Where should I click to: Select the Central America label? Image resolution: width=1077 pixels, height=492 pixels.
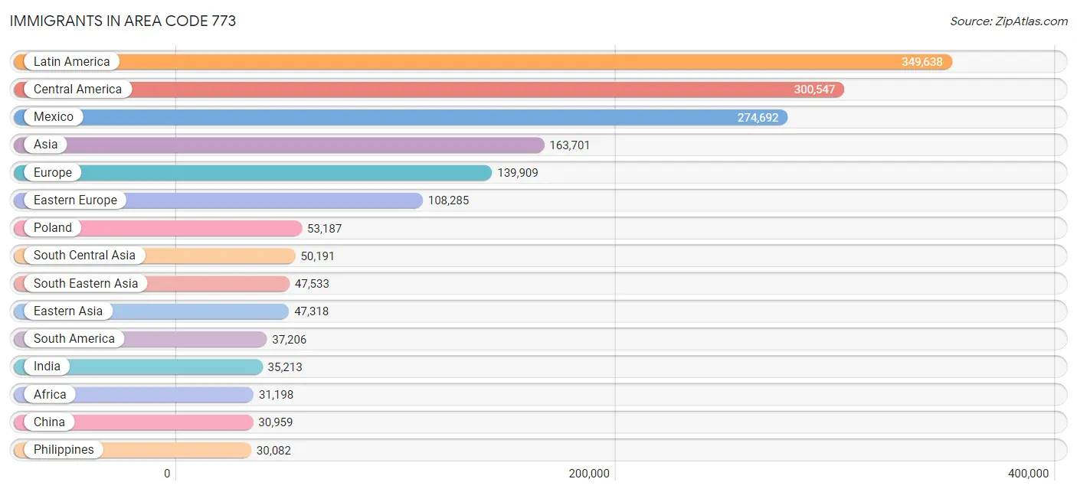(x=77, y=90)
